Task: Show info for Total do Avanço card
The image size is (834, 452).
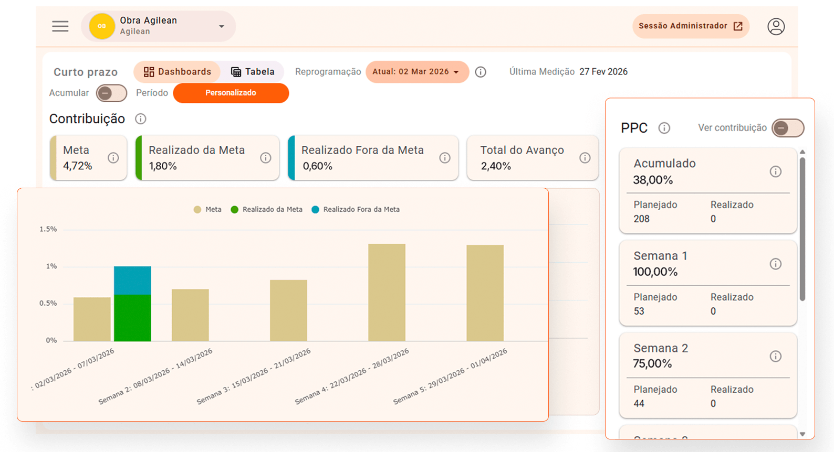Action: point(585,158)
